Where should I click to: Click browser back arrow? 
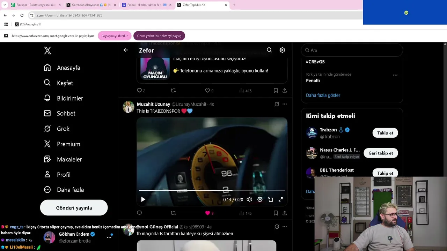click(x=5, y=15)
